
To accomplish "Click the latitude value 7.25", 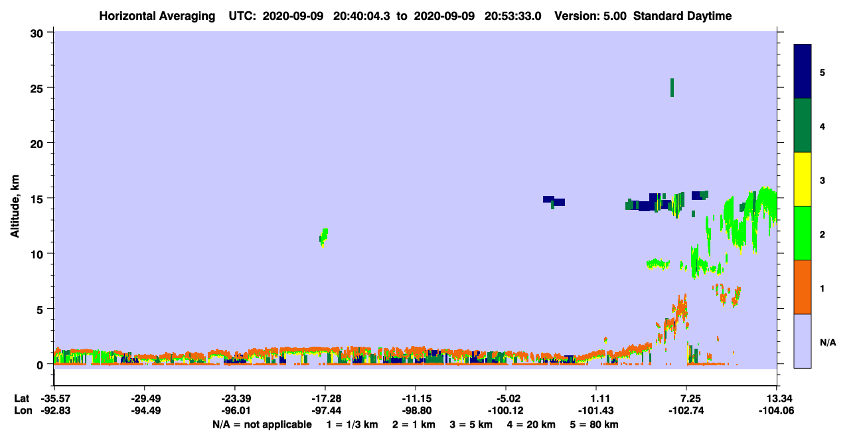I will click(x=686, y=399).
